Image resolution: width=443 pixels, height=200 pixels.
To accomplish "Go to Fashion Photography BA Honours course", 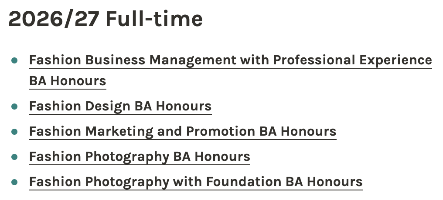I will tap(140, 157).
